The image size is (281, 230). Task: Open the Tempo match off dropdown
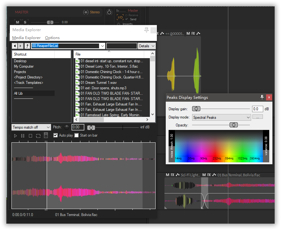tap(31, 127)
